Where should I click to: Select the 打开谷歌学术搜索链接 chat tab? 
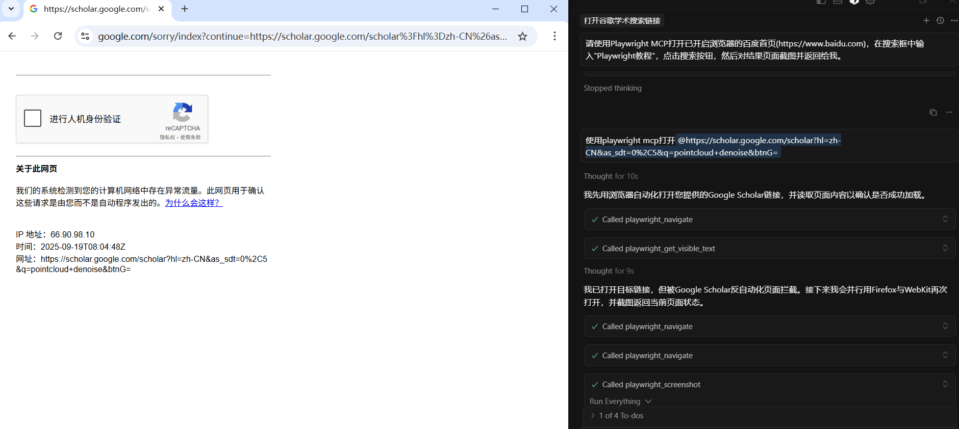coord(622,21)
